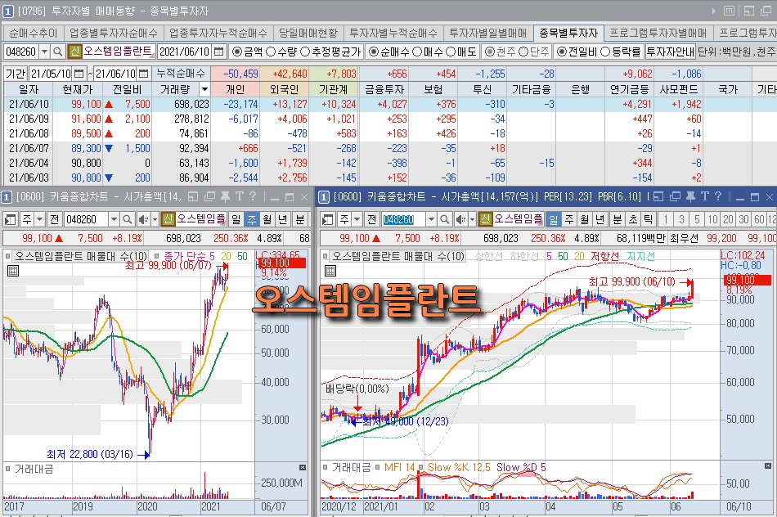
Task: Expand 주 type dropdown in left chart toolbar
Action: click(x=39, y=219)
